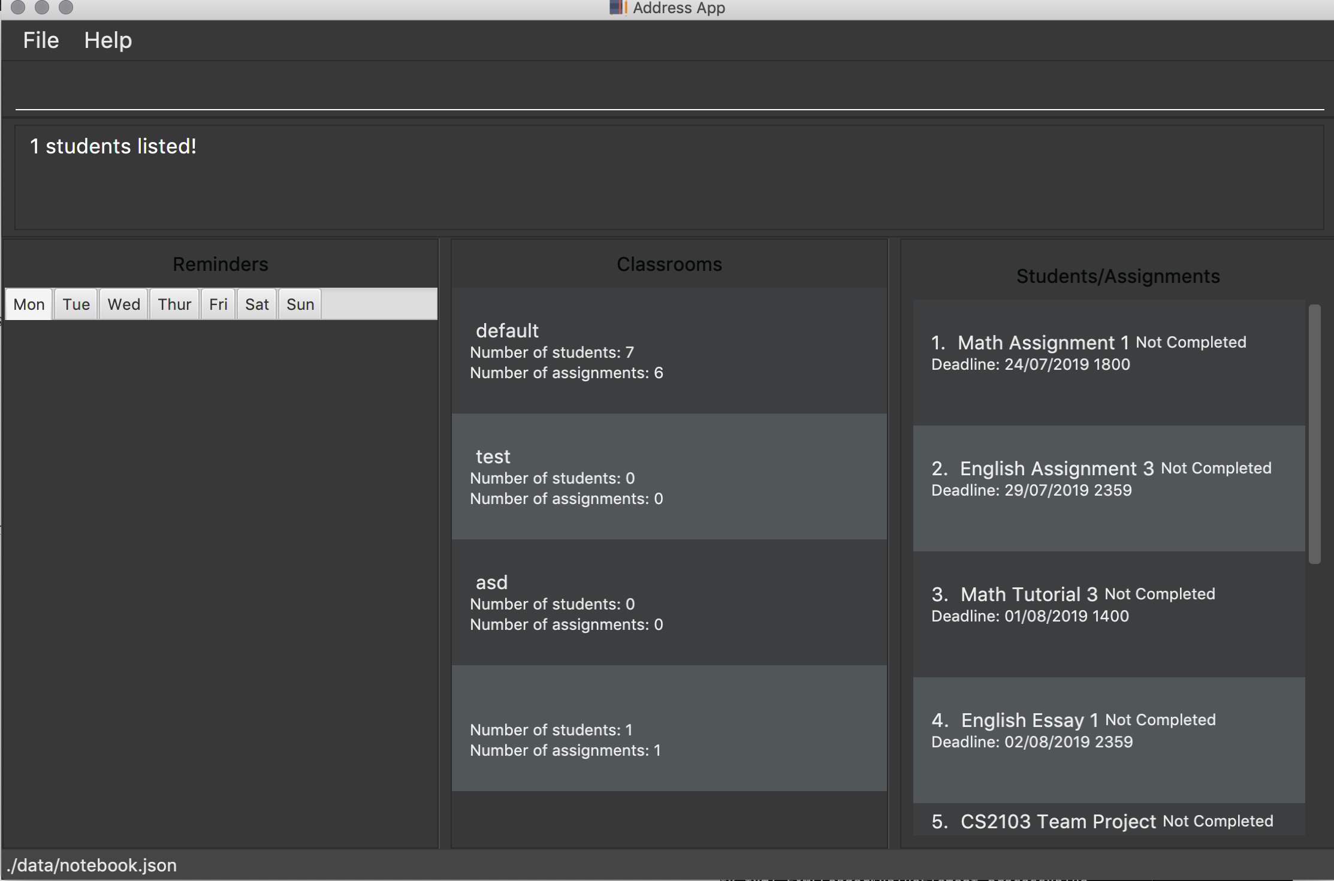Choose the asd classroom

click(x=669, y=603)
